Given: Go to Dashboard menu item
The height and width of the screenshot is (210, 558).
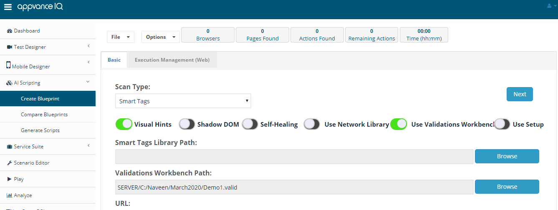Looking at the screenshot, I should click(48, 31).
